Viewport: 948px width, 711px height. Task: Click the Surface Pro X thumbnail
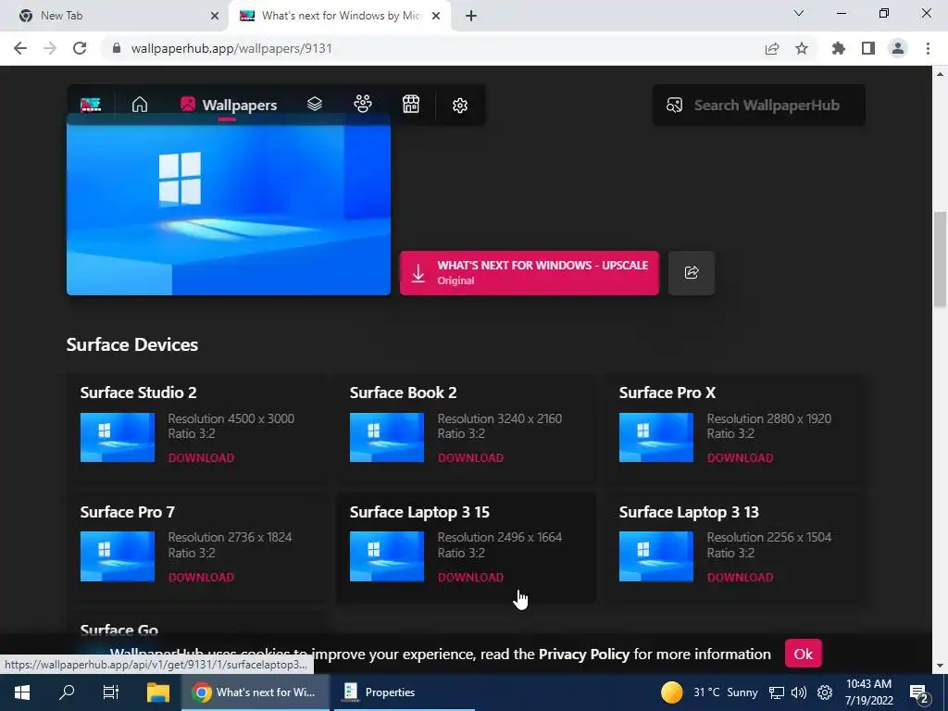656,437
